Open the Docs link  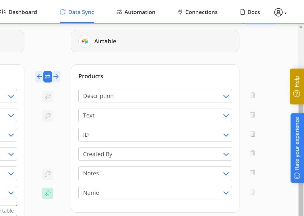(250, 12)
